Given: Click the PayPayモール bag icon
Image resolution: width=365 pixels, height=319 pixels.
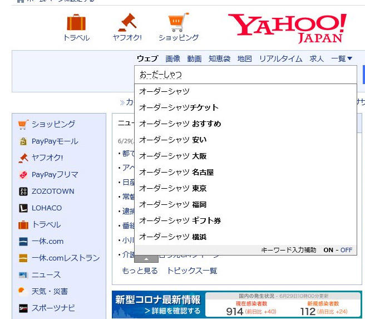Looking at the screenshot, I should coord(23,141).
